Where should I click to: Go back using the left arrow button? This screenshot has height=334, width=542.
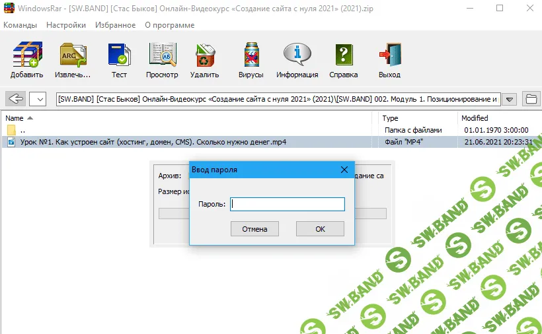pyautogui.click(x=16, y=99)
